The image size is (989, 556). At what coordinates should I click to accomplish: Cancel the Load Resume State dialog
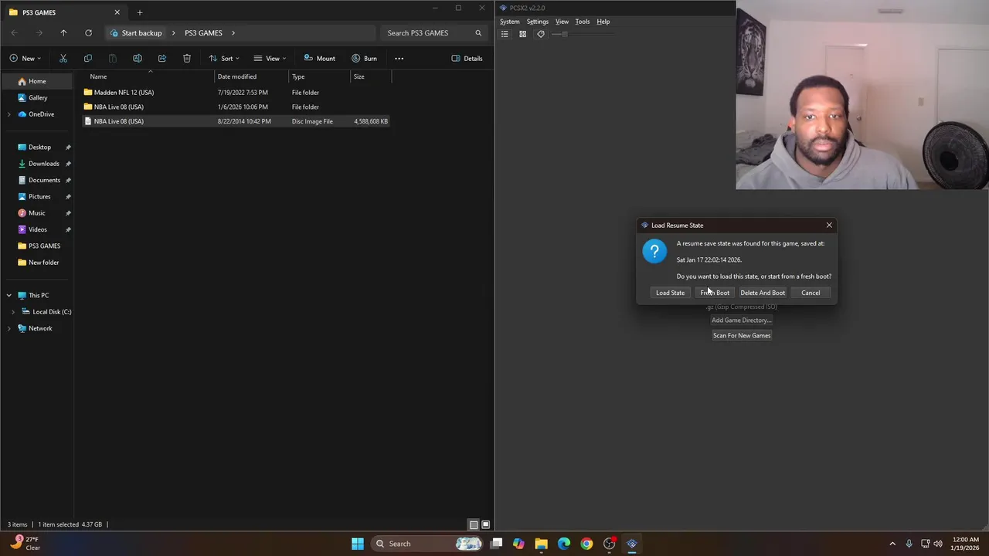pyautogui.click(x=811, y=293)
